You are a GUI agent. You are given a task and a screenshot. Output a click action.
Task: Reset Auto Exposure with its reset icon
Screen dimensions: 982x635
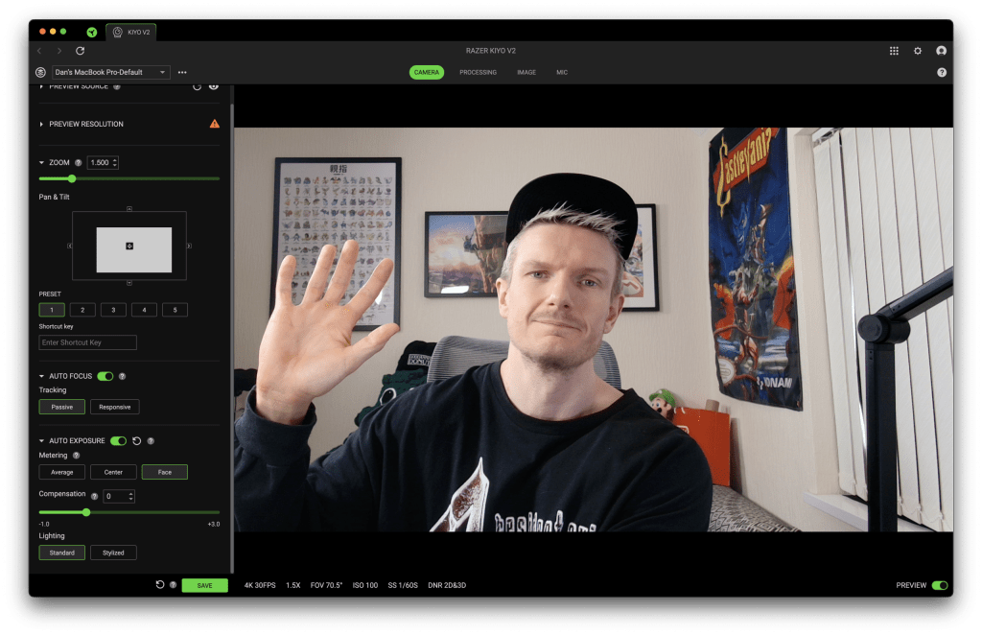coord(136,441)
